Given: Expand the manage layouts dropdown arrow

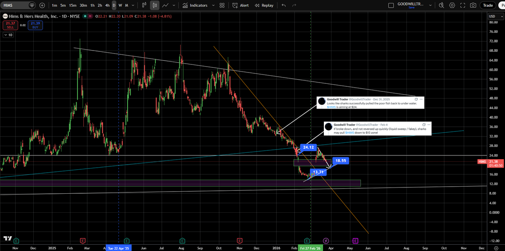Looking at the screenshot, I should pos(430,5).
